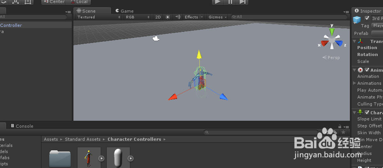
Task: Click the Transform component axes icon
Action: [361, 41]
